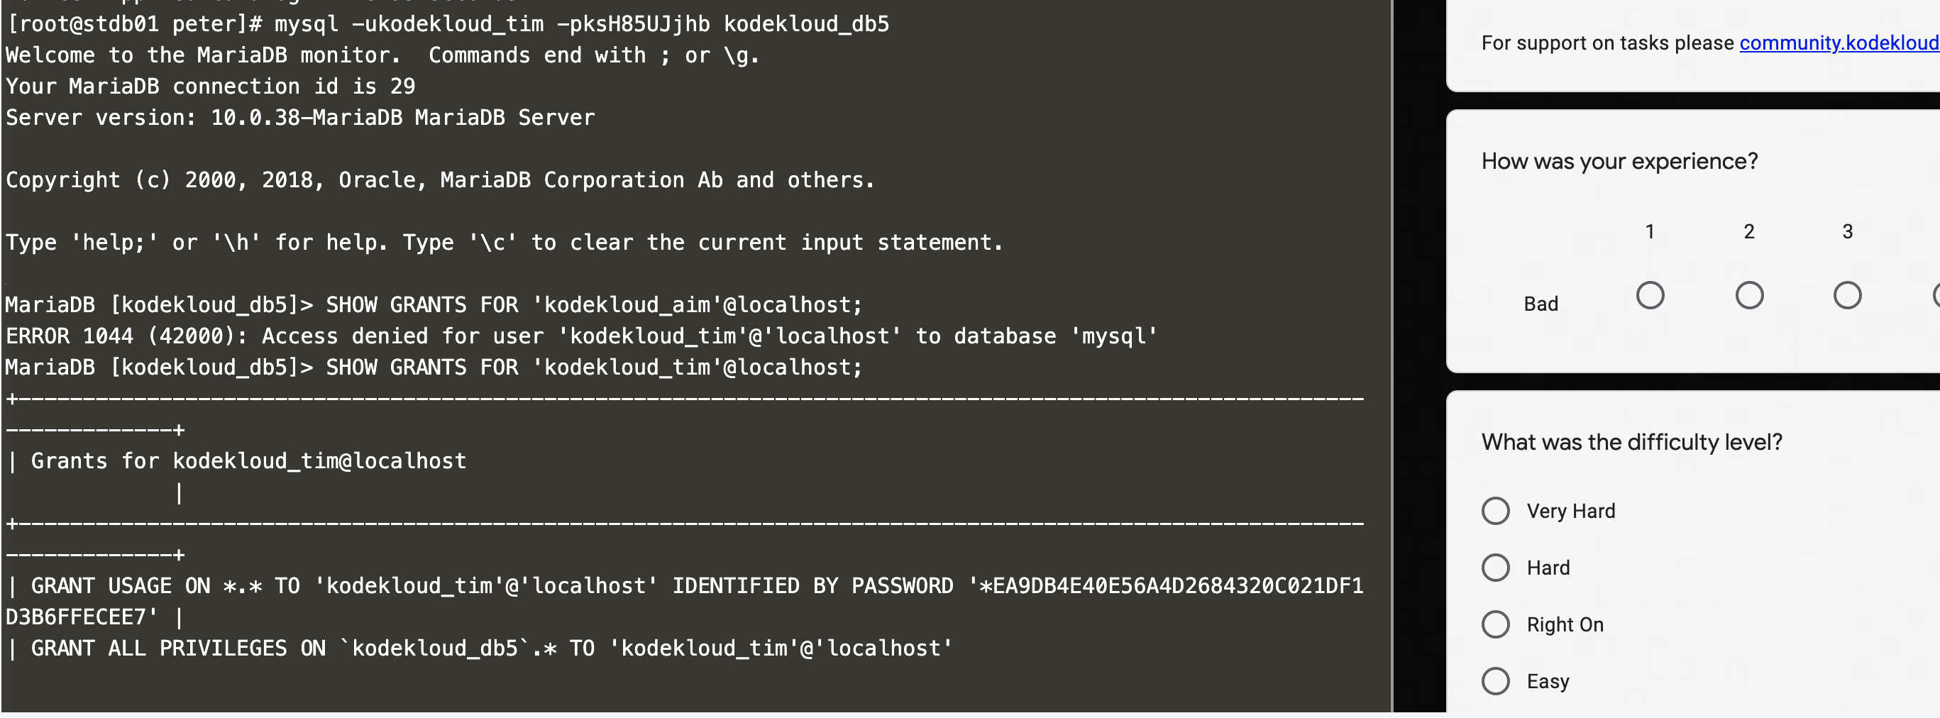The image size is (1940, 718).
Task: Click the ERROR 1044 access denied line
Action: tap(580, 336)
